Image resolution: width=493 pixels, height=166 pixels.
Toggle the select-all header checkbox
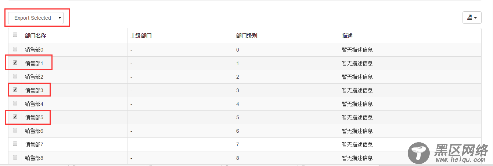coord(15,35)
